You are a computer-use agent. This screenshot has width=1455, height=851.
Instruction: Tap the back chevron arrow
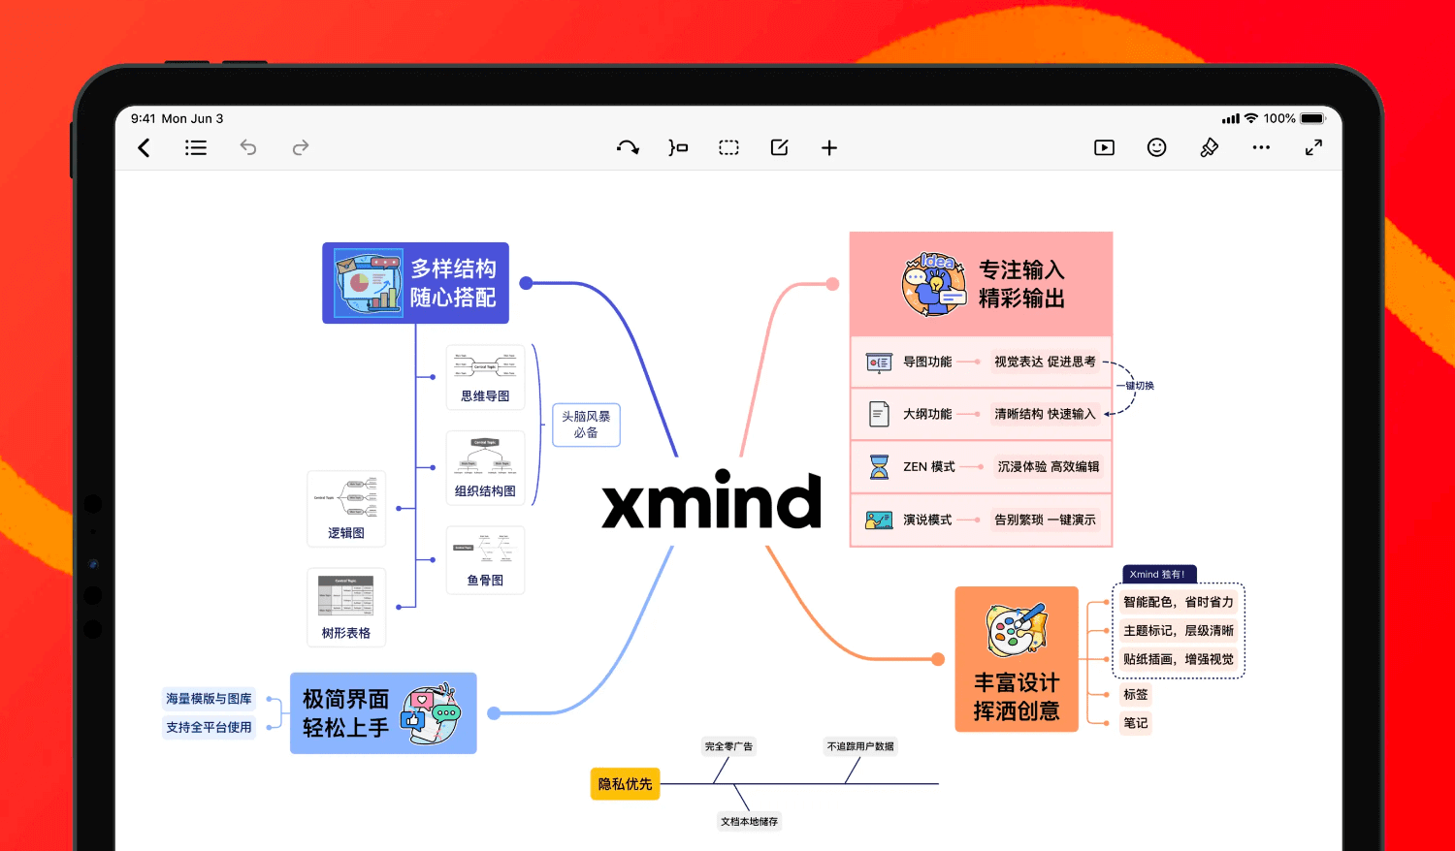145,147
